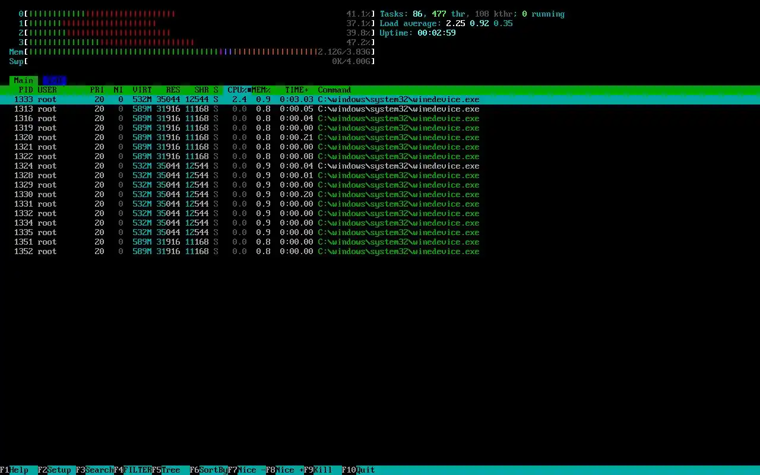This screenshot has height=475, width=760.
Task: Sort by SHR column header
Action: [202, 90]
